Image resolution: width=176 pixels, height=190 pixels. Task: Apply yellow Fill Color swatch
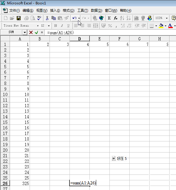click(x=161, y=26)
